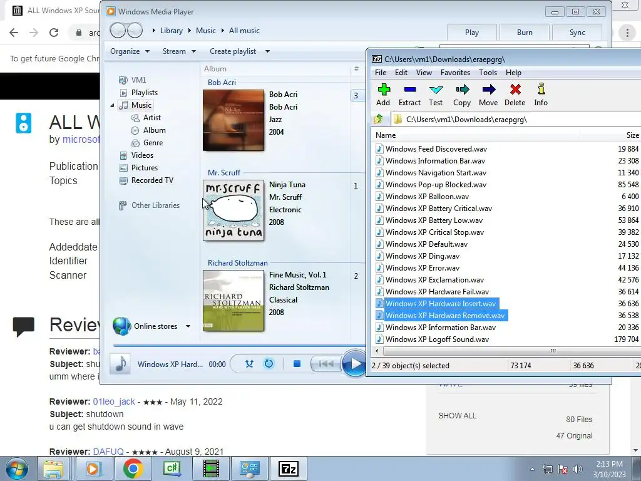The height and width of the screenshot is (481, 641).
Task: Click the red Delete icon in 7-Zip
Action: pyautogui.click(x=515, y=90)
